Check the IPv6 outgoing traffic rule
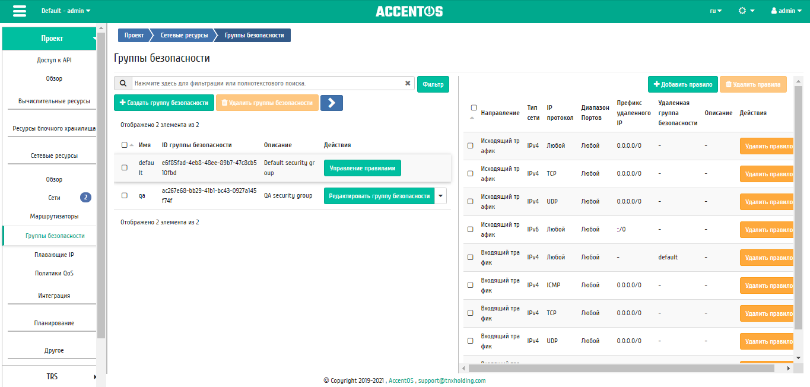 click(471, 229)
